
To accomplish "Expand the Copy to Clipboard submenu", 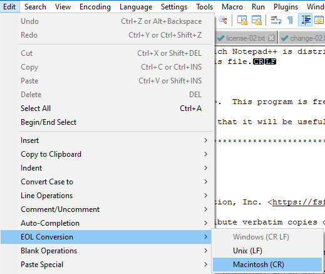I will pyautogui.click(x=108, y=154).
